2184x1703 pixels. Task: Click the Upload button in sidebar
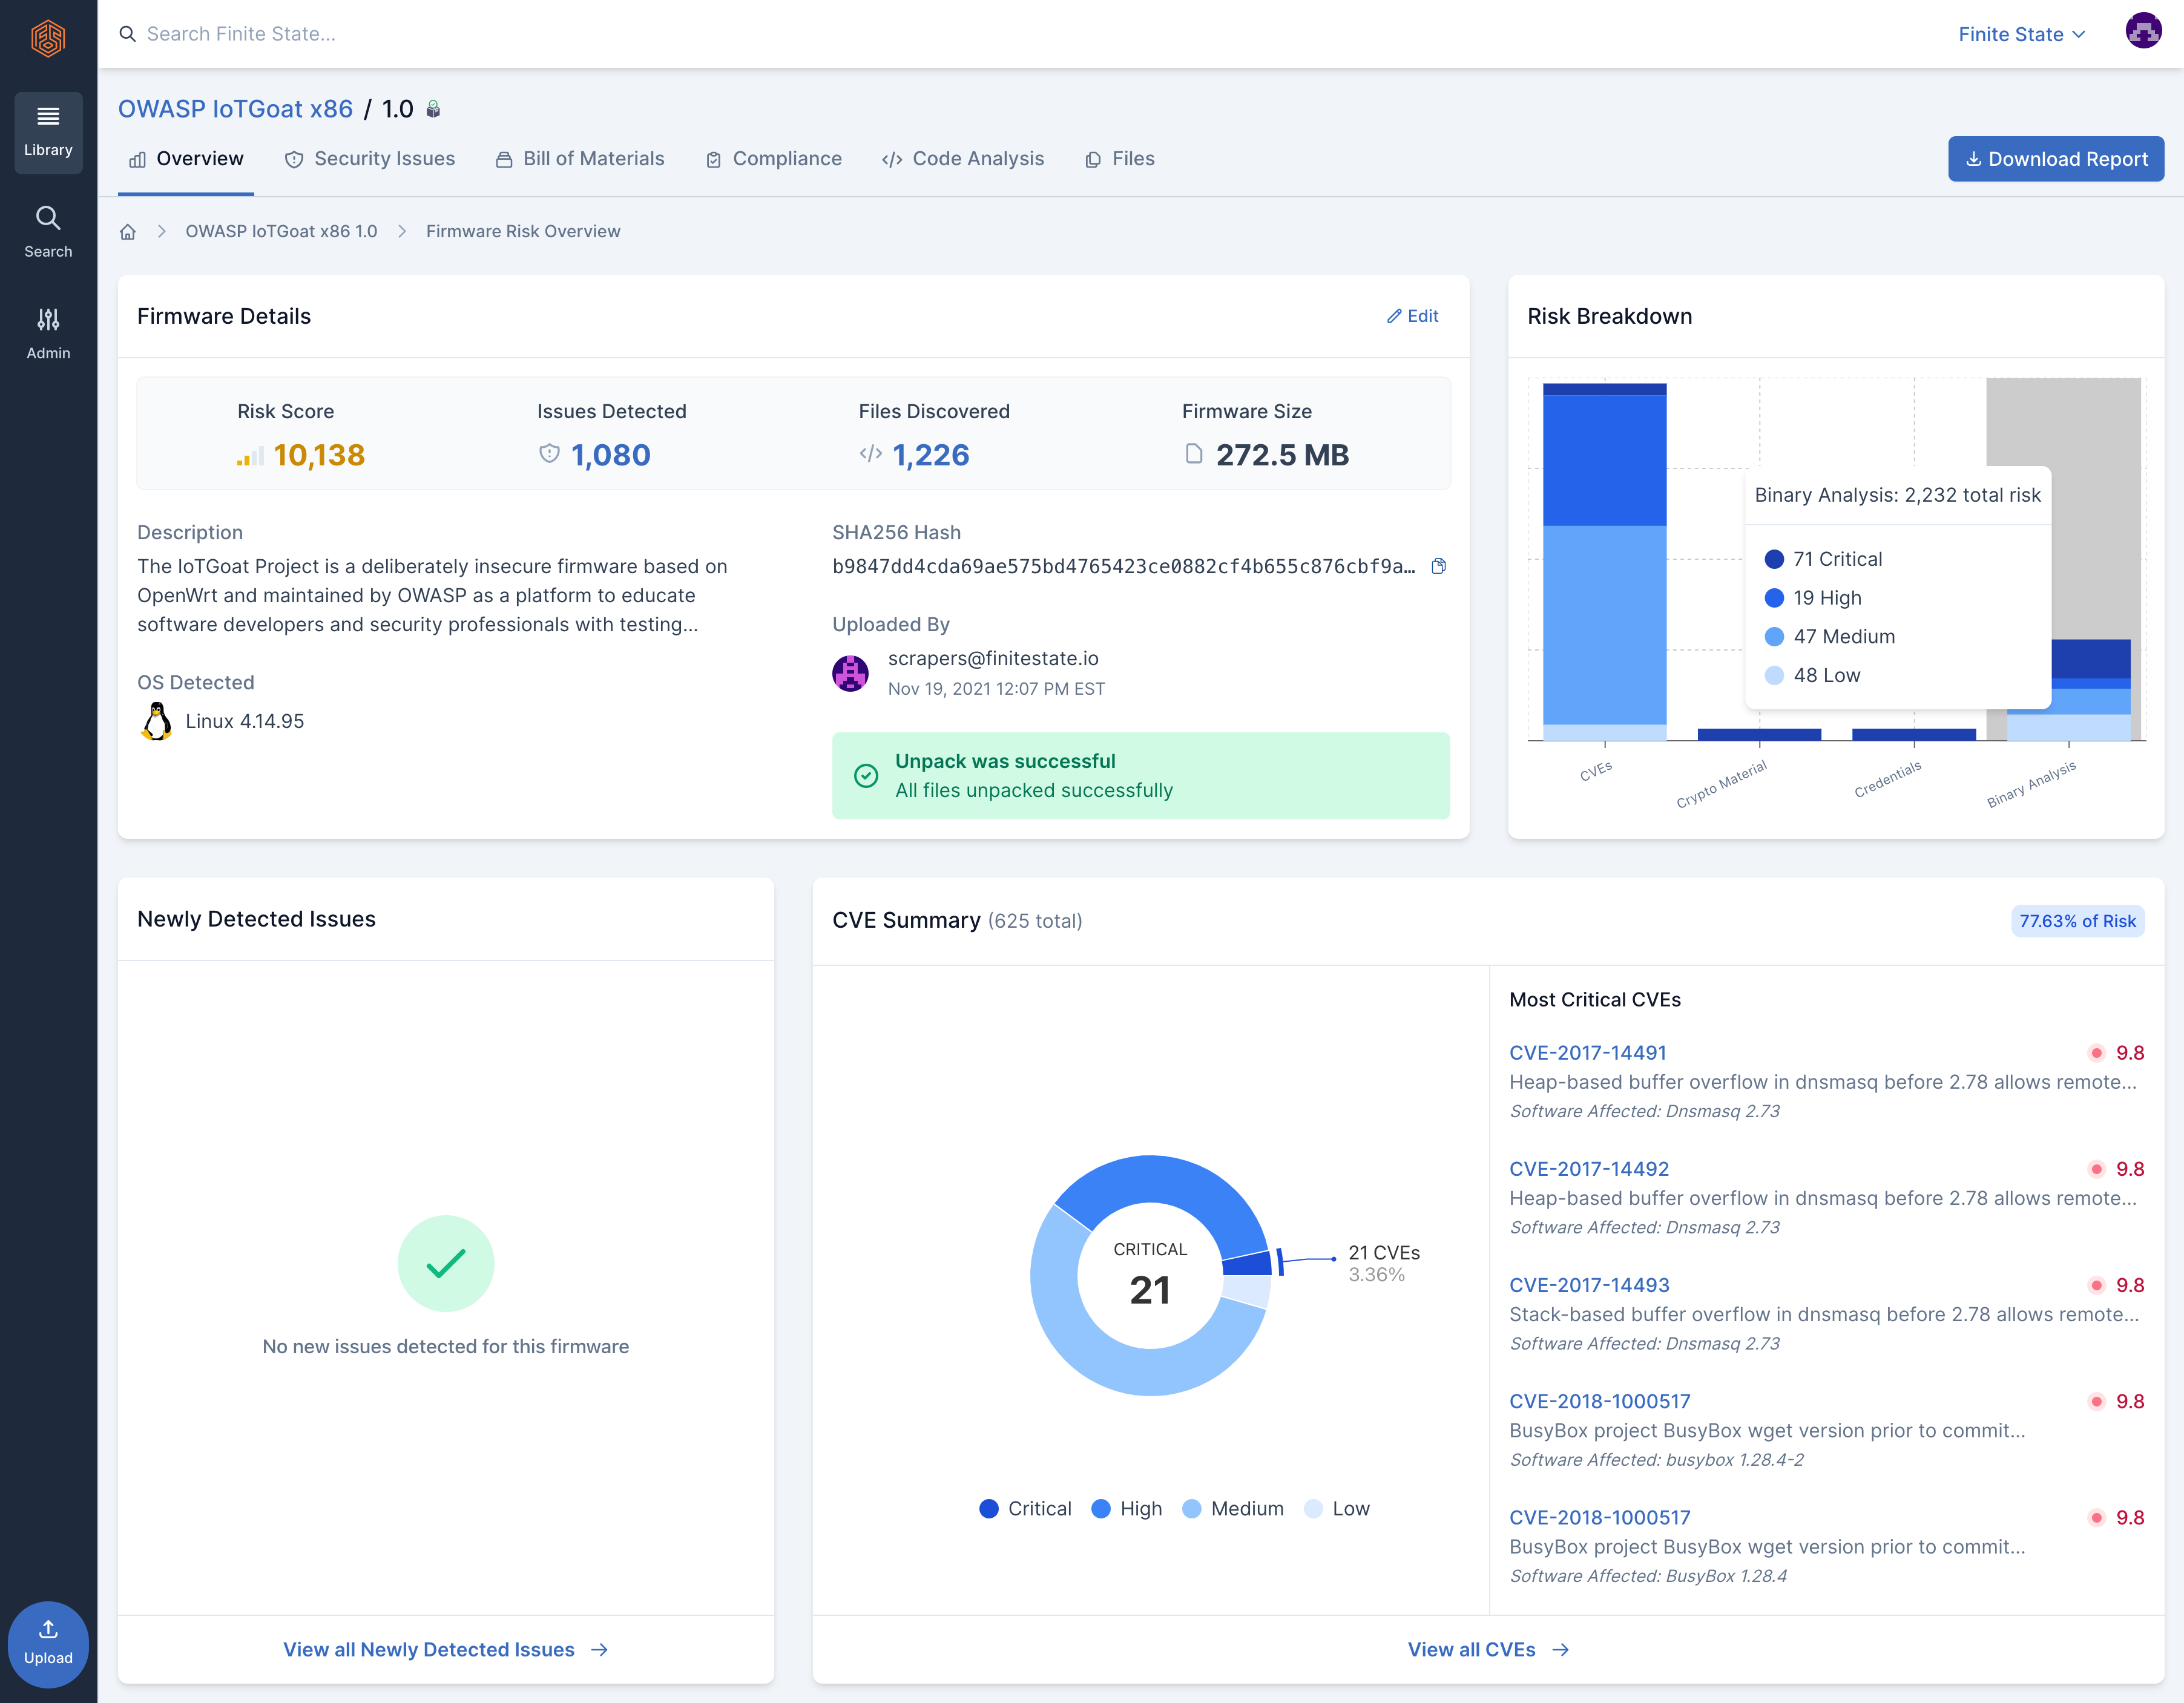coord(48,1643)
